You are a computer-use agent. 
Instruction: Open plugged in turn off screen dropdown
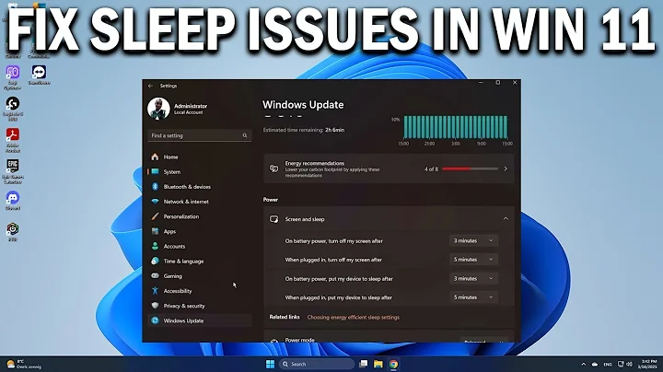pyautogui.click(x=473, y=260)
